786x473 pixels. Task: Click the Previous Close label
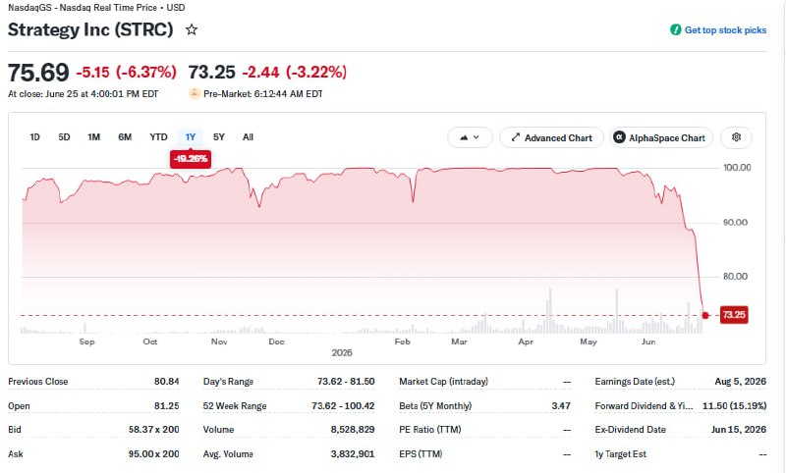coord(38,382)
